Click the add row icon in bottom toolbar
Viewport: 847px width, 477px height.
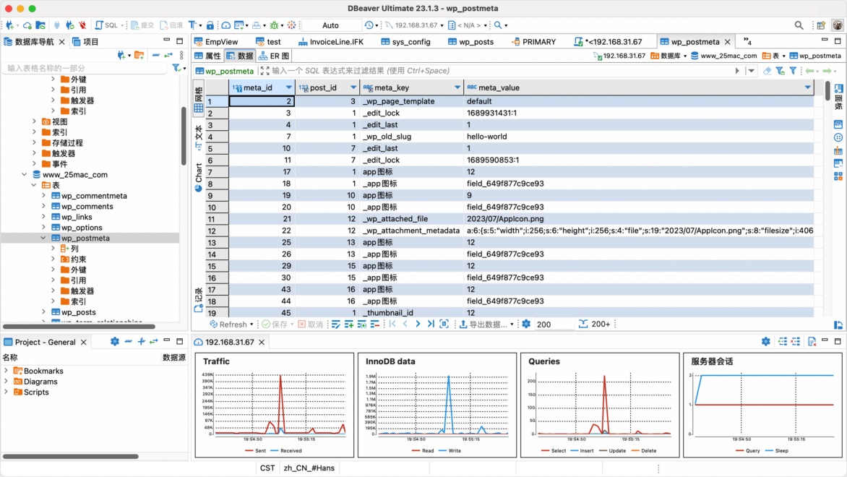point(349,324)
